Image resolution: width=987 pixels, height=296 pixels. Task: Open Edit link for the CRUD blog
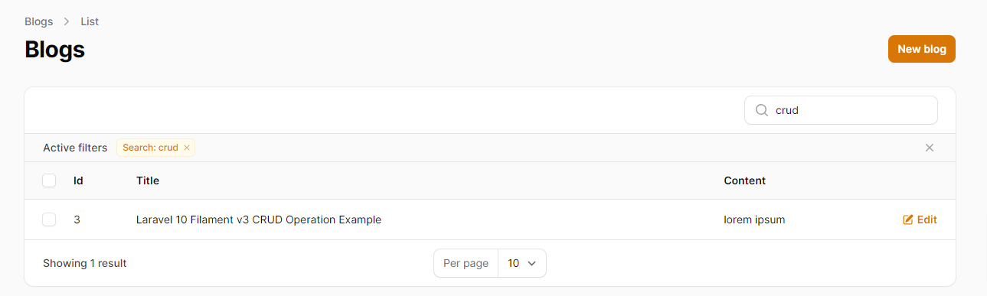[920, 220]
